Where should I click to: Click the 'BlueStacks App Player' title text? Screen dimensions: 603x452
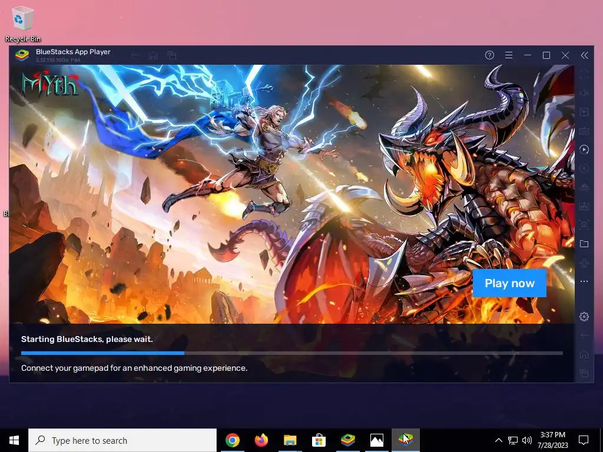click(x=73, y=52)
